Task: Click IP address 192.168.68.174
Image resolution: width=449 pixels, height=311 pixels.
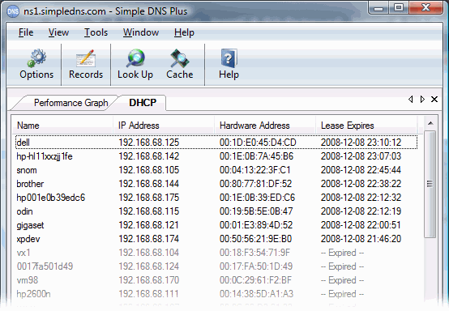Action: [x=148, y=239]
